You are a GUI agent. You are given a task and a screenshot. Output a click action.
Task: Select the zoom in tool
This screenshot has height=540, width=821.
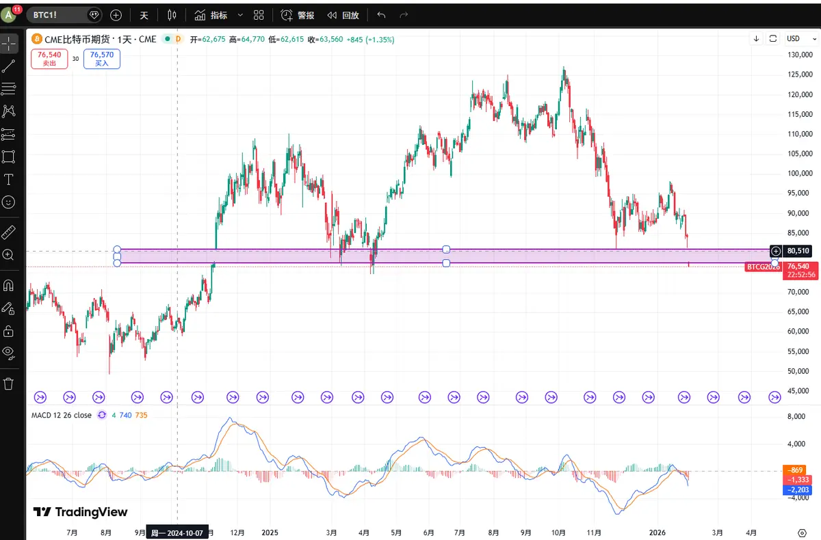[9, 254]
